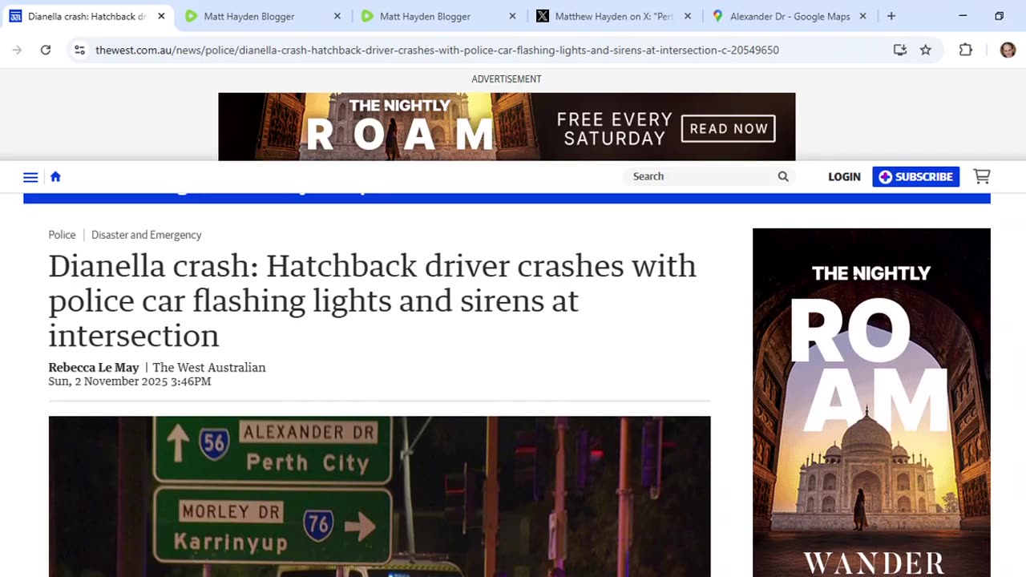The height and width of the screenshot is (577, 1026).
Task: Open the Chrome profile avatar
Action: (1008, 50)
